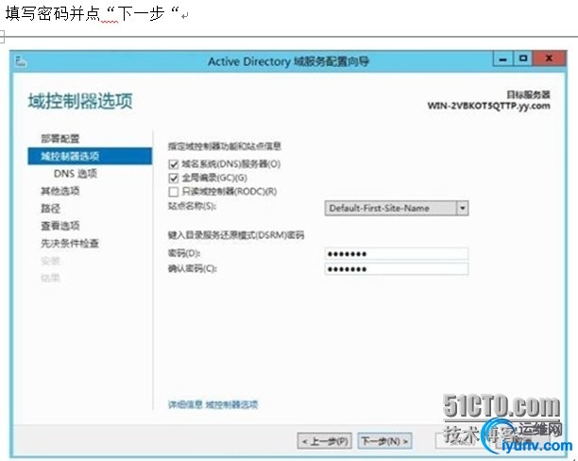Close the Active Directory wizard window
Screen dimensions: 578x461
[x=550, y=59]
